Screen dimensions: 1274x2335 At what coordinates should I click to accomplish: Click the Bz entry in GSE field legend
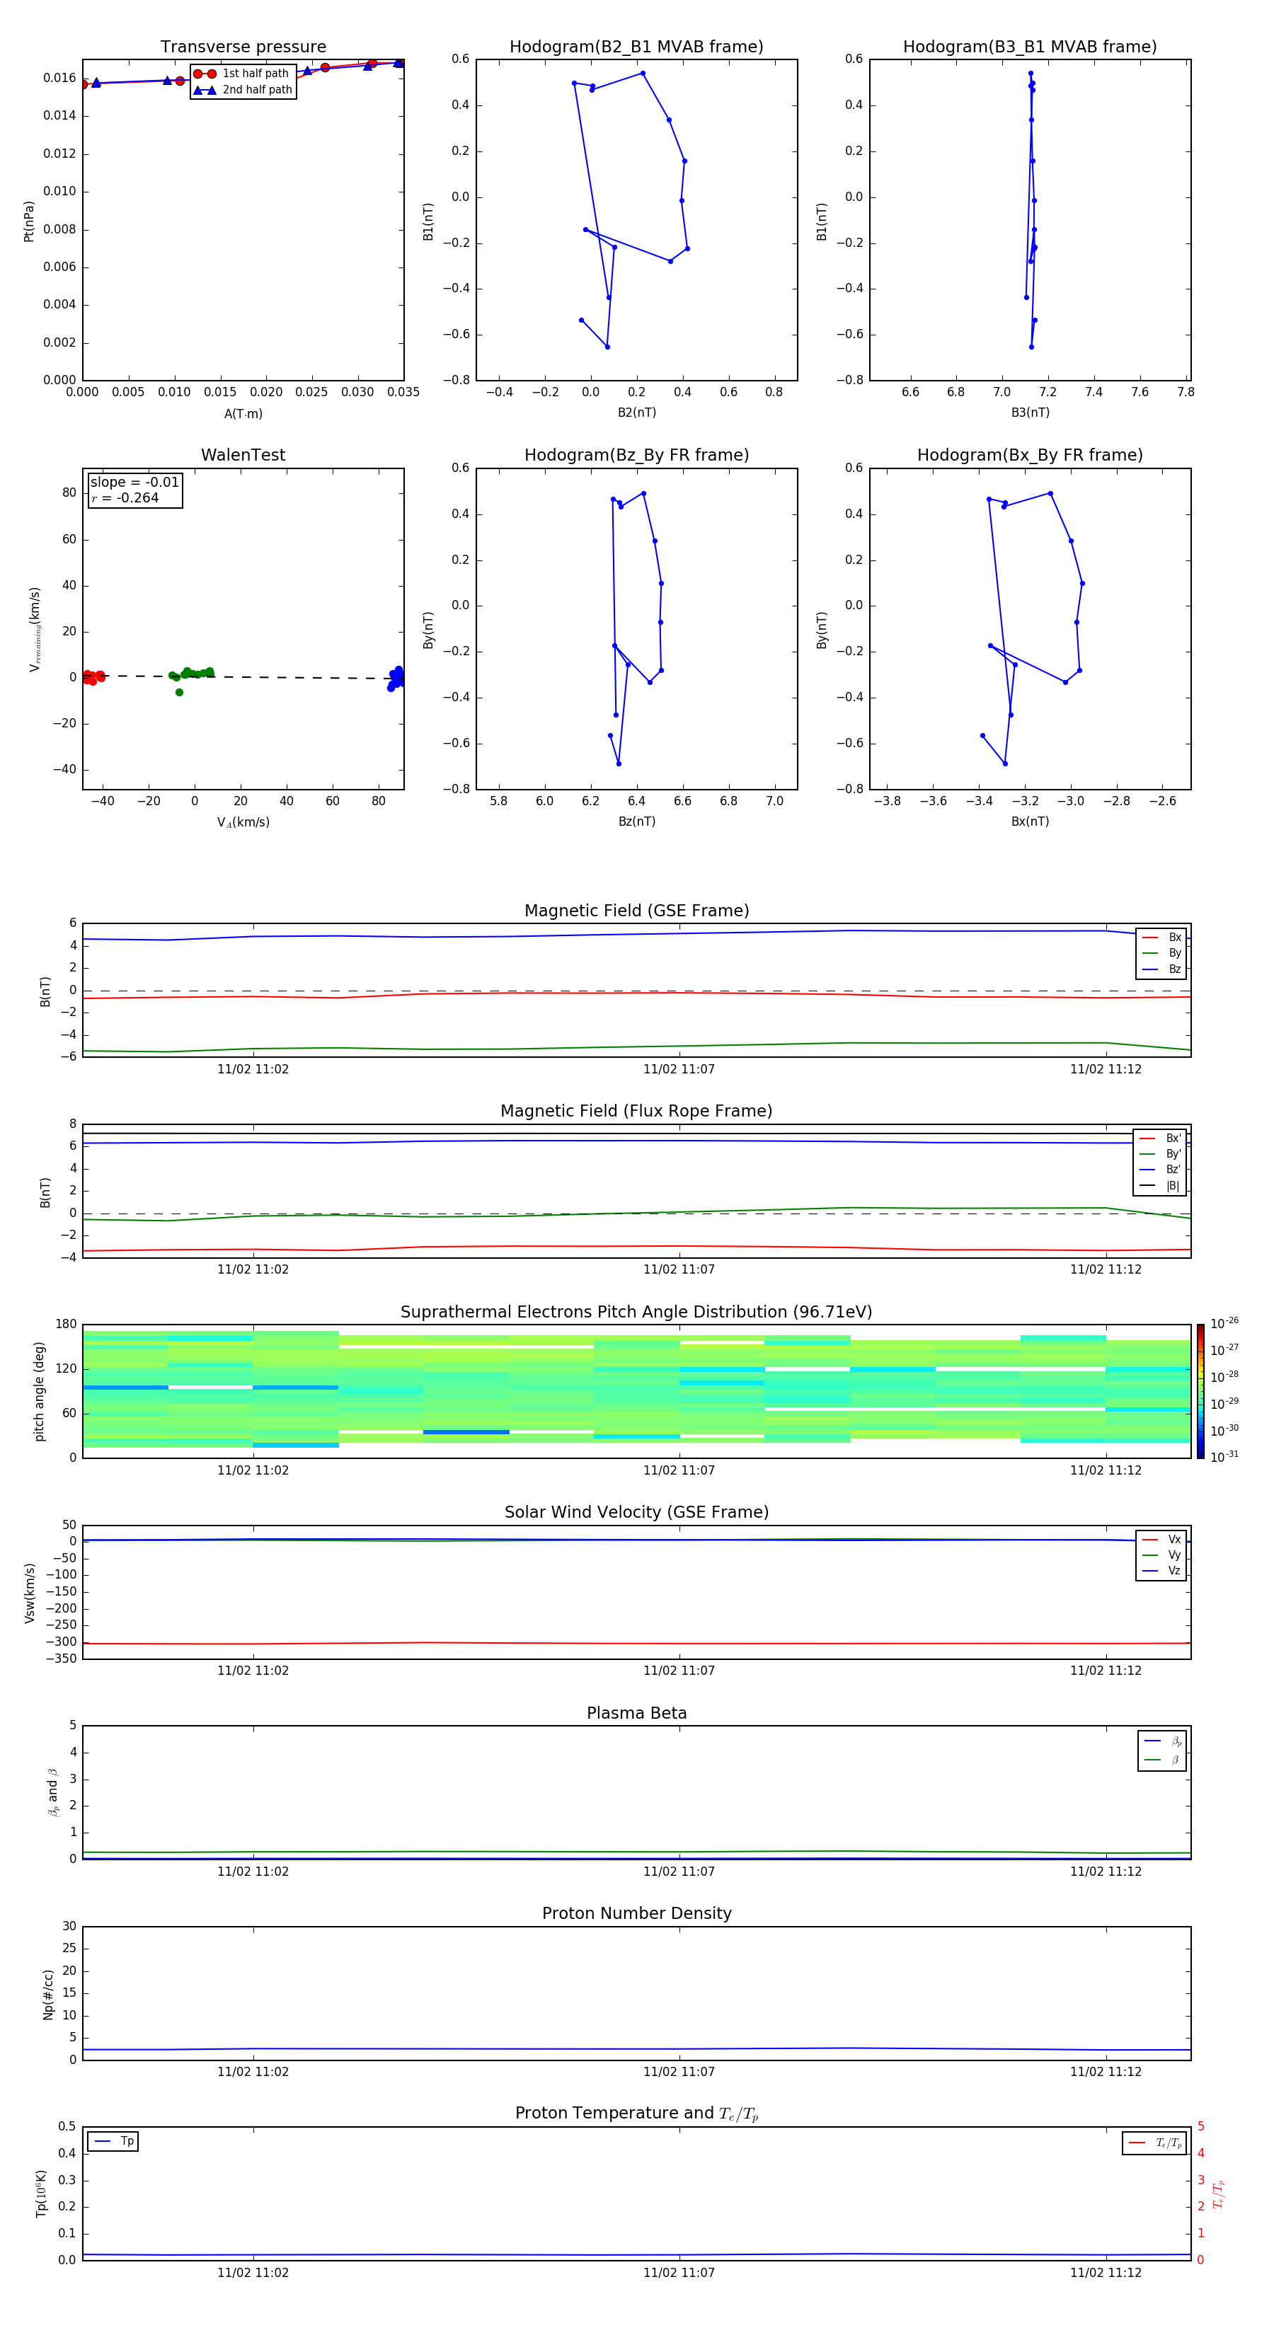(1162, 969)
